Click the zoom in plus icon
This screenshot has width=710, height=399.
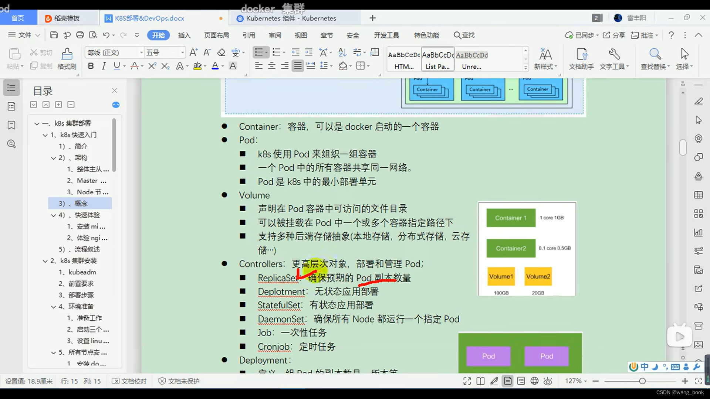(x=685, y=381)
